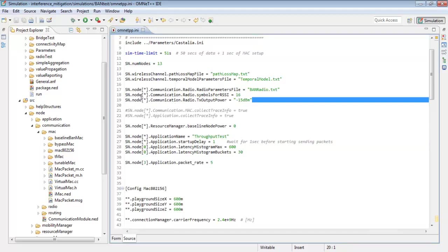Click the Back navigation arrow icon

pos(171,20)
